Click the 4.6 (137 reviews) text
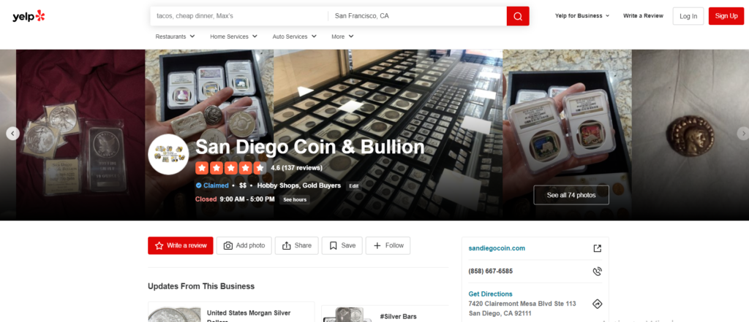The image size is (749, 322). coord(297,168)
